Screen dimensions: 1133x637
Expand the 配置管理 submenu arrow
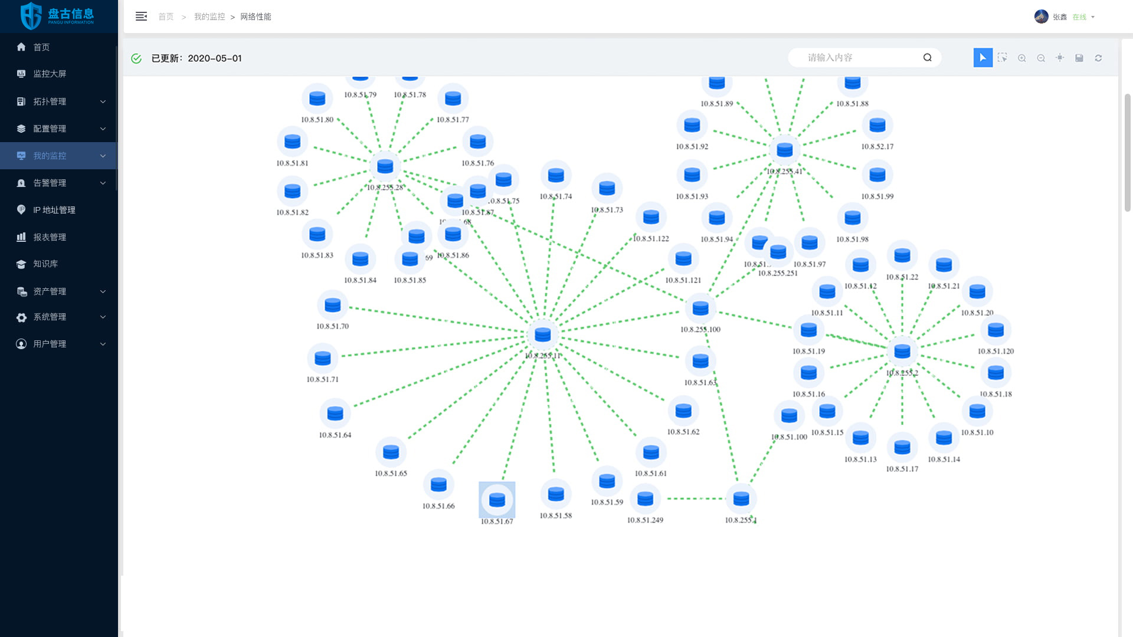[x=103, y=129]
